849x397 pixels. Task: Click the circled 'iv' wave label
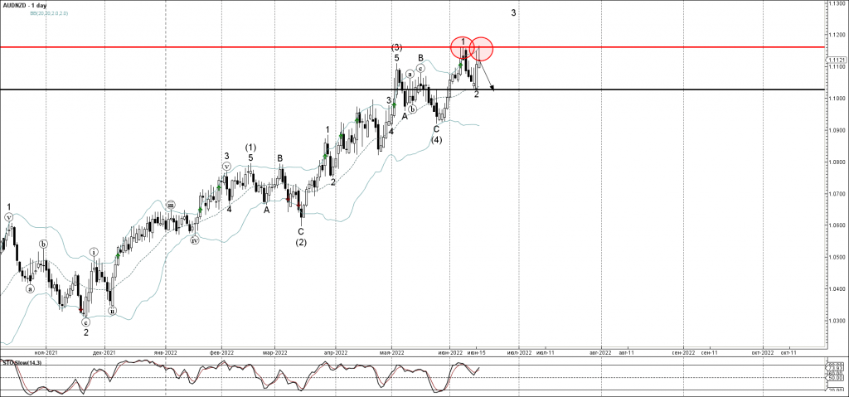tap(194, 241)
